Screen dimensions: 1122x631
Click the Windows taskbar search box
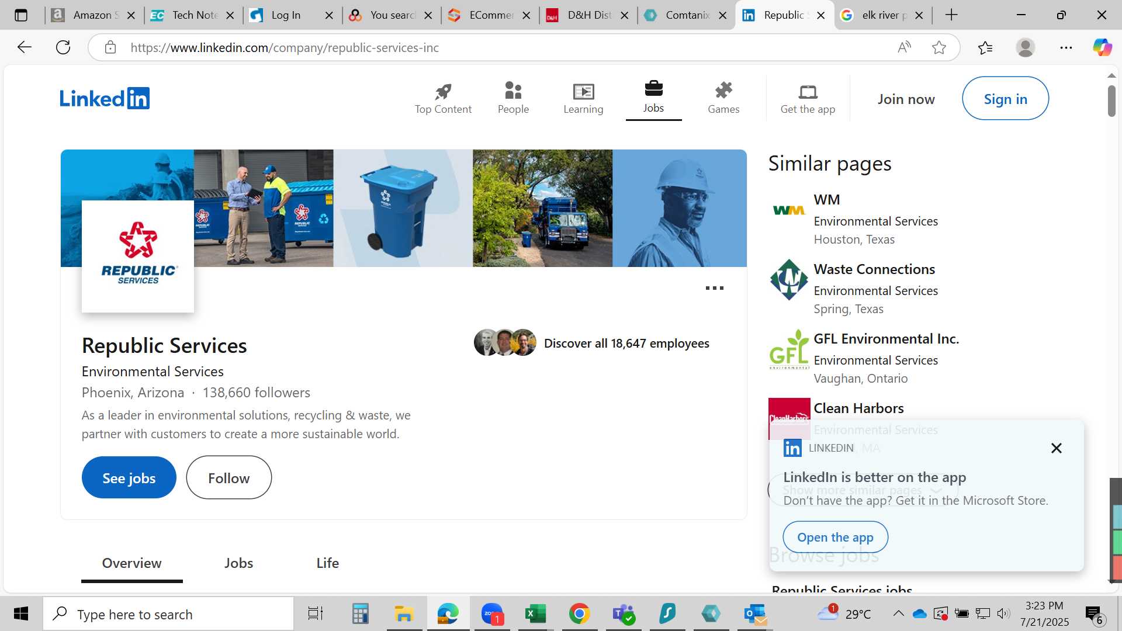coord(168,614)
